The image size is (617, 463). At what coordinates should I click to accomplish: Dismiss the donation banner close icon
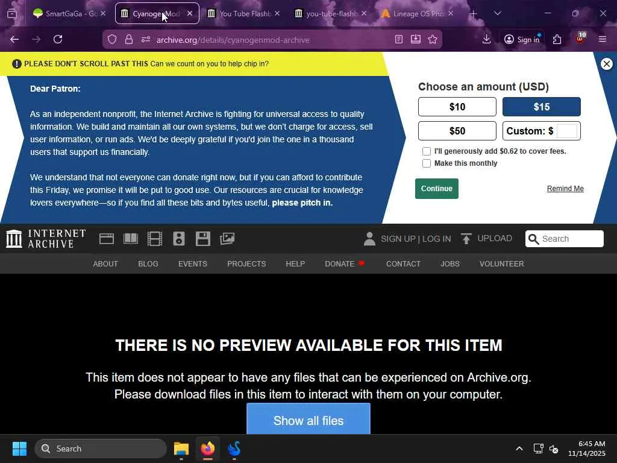click(606, 64)
